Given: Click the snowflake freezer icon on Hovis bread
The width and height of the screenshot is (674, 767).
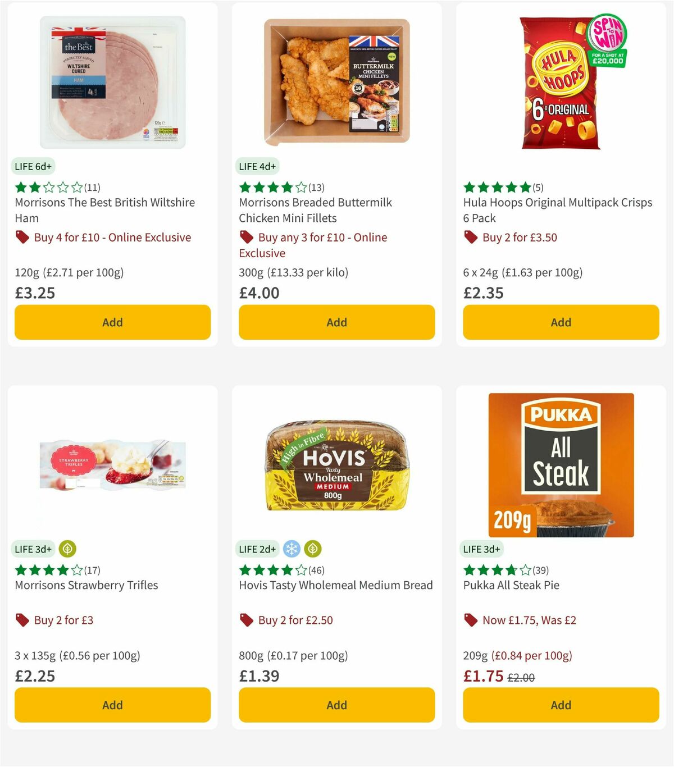Looking at the screenshot, I should tap(292, 549).
